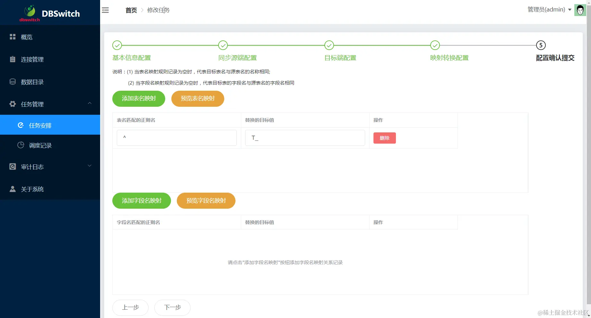
Task: Select the 连接管理 sidebar icon
Action: 13,59
